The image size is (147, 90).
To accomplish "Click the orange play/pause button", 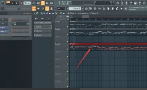I will 12,3.
